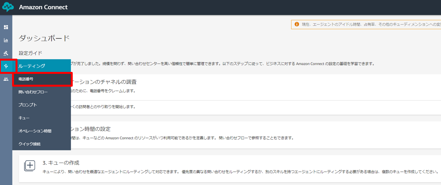441x185 pixels.
Task: Select プロンプト in the routing menu
Action: [42, 105]
